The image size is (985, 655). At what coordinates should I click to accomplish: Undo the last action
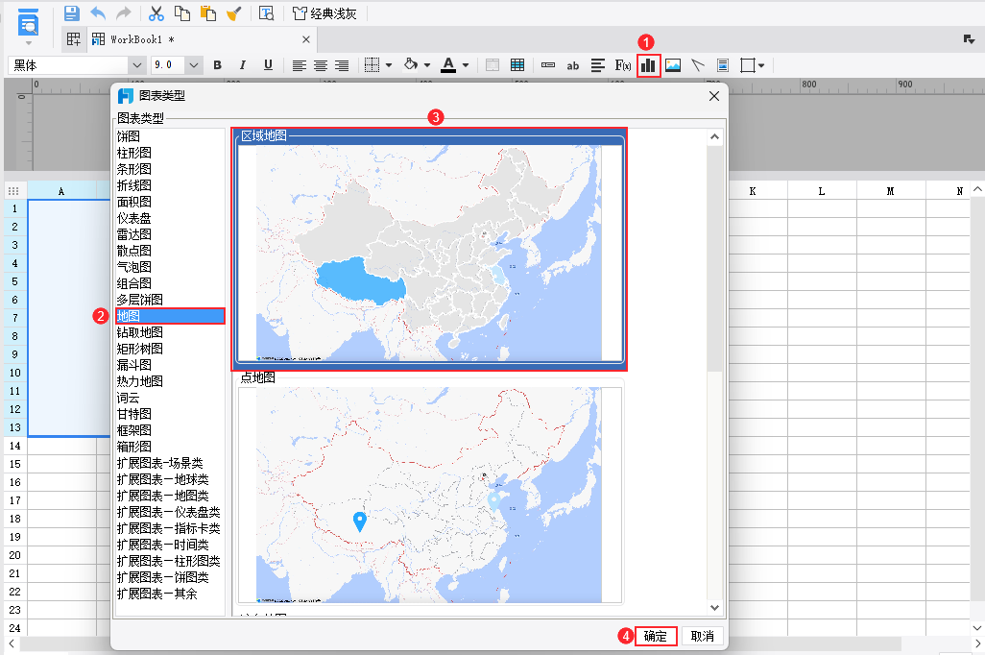click(x=96, y=12)
